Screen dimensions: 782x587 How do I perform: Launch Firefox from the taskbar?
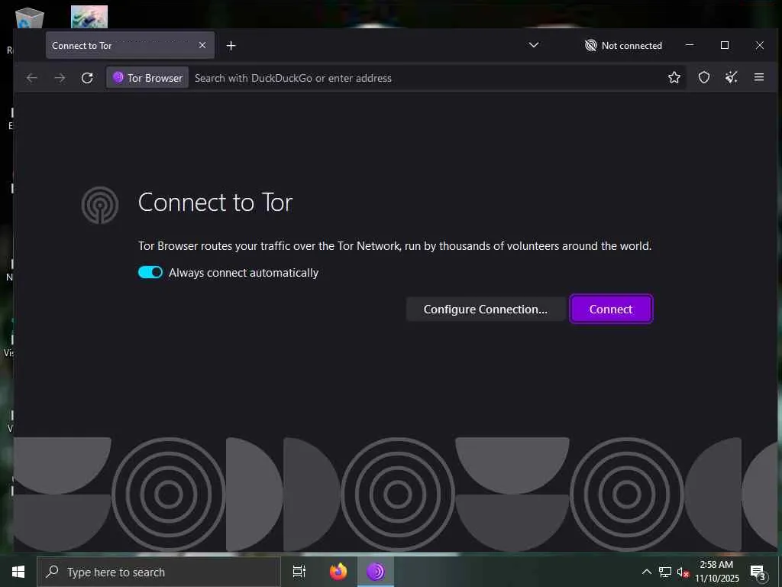coord(338,572)
